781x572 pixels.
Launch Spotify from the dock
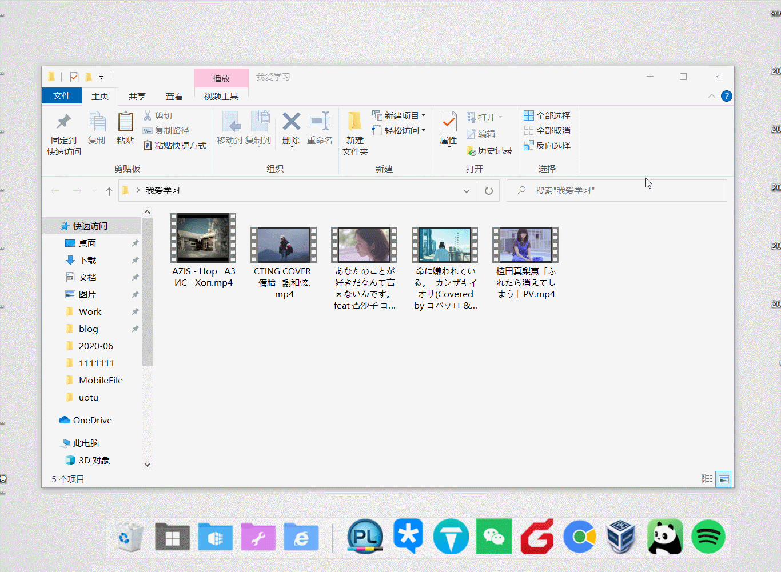pyautogui.click(x=708, y=537)
